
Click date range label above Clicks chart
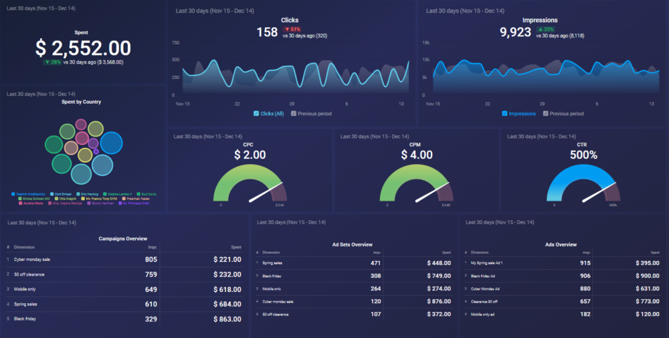point(215,11)
